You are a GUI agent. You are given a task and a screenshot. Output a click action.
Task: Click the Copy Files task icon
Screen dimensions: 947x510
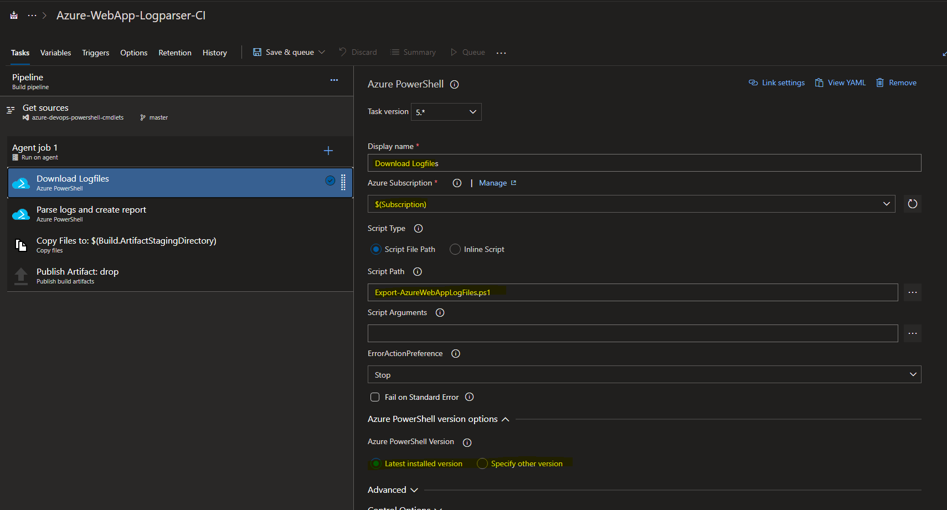(21, 245)
